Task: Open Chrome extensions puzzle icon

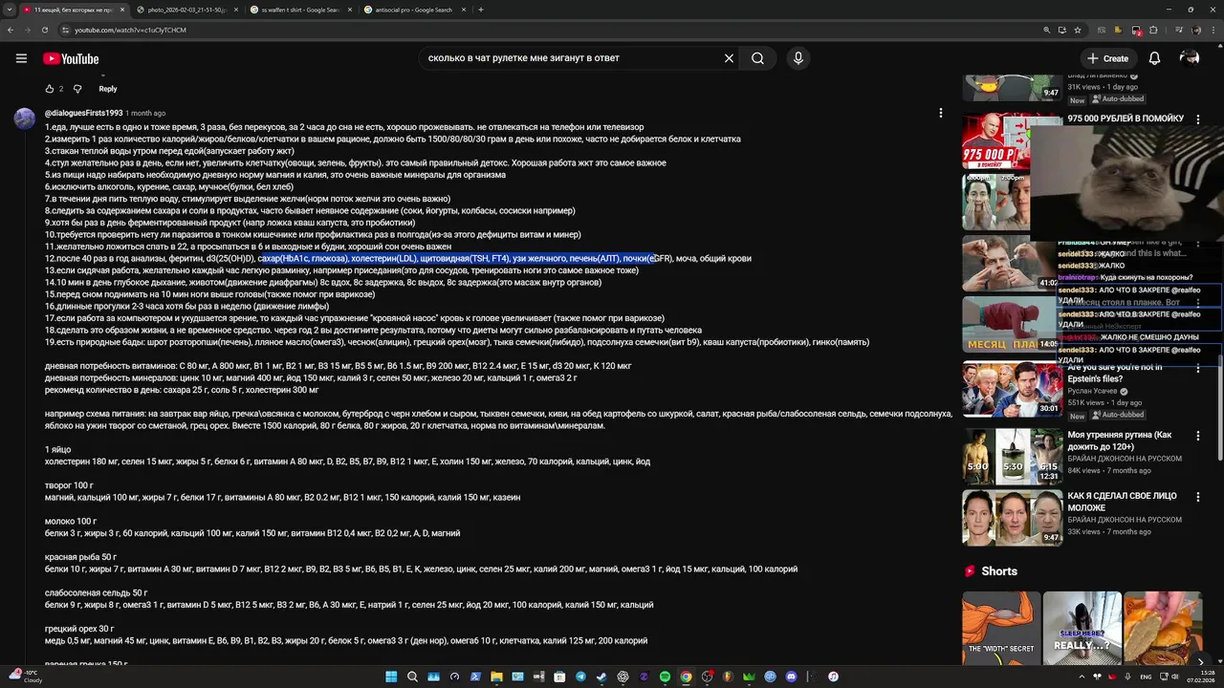Action: click(1153, 30)
